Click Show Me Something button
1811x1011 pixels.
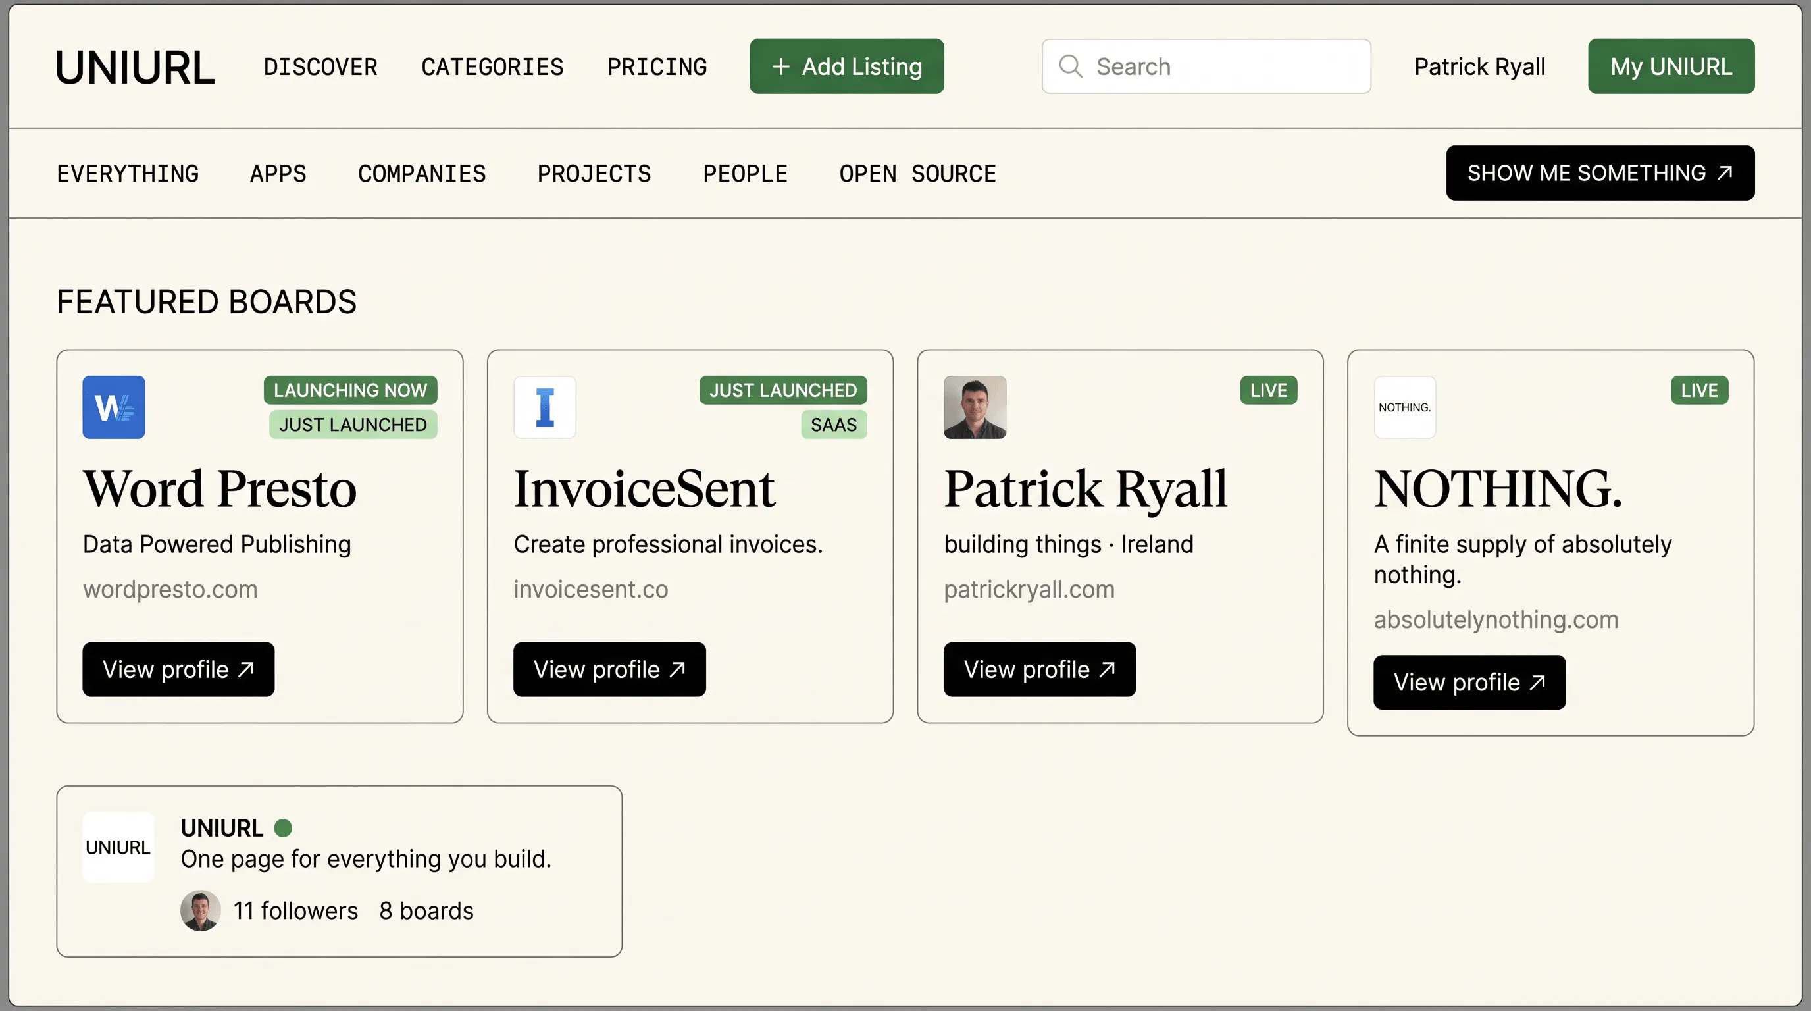[1600, 173]
